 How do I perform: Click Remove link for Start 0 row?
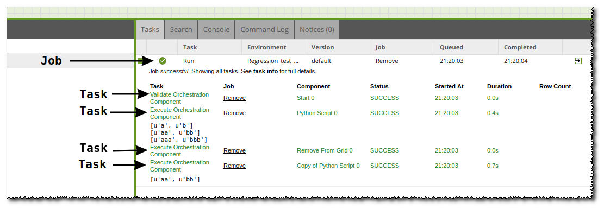point(235,98)
